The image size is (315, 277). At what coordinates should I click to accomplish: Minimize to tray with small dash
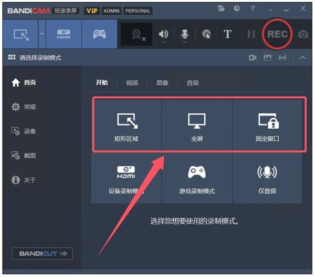[271, 10]
